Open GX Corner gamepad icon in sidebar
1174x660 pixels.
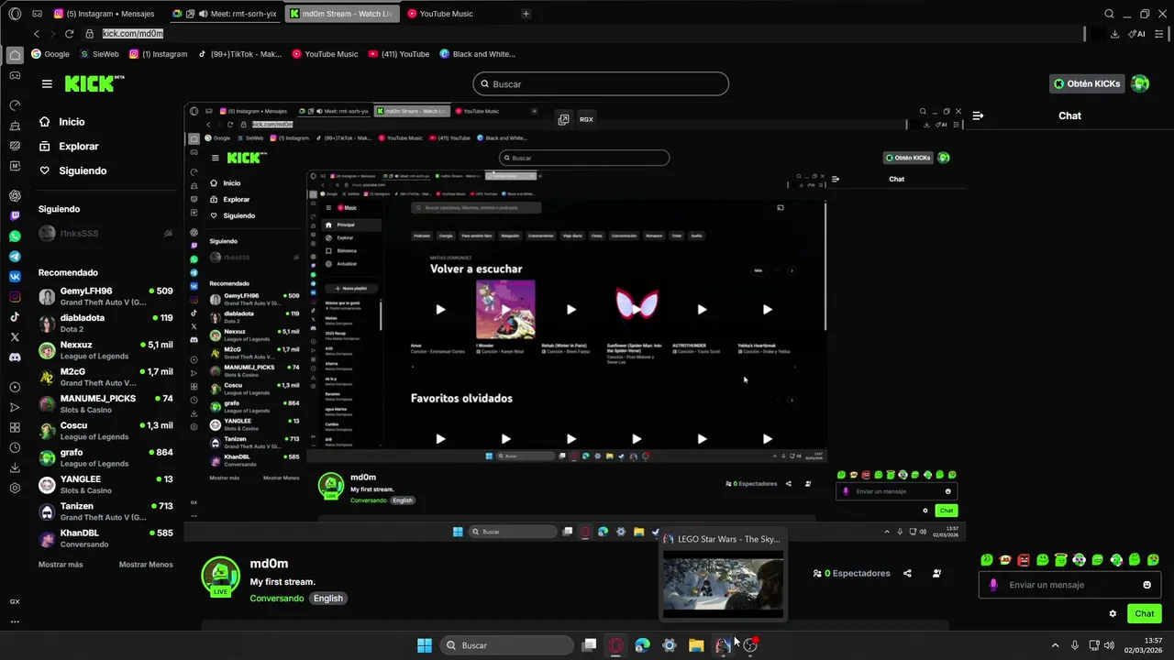15,75
